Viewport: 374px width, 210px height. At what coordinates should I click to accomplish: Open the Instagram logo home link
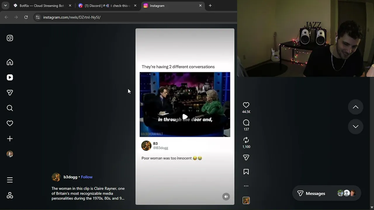[10, 38]
